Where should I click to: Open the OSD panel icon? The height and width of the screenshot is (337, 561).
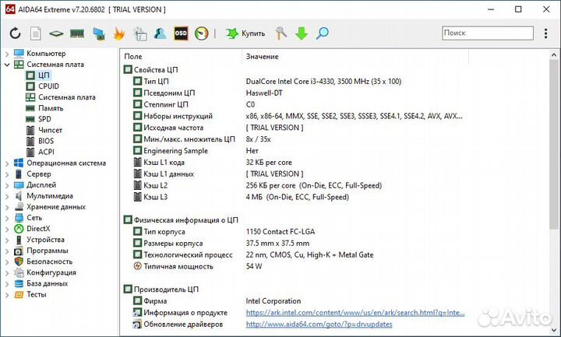(180, 33)
